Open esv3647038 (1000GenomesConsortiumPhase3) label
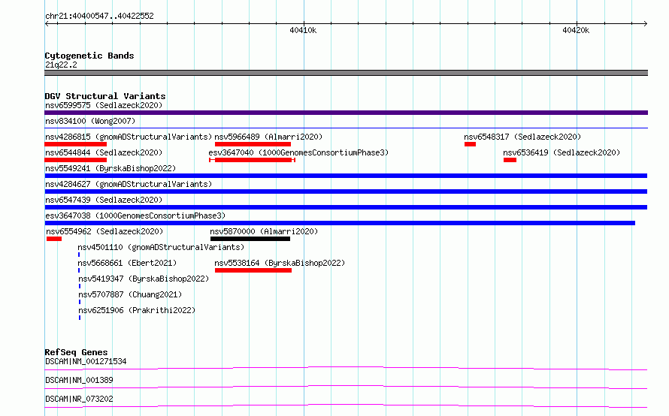The width and height of the screenshot is (669, 416). coord(135,216)
